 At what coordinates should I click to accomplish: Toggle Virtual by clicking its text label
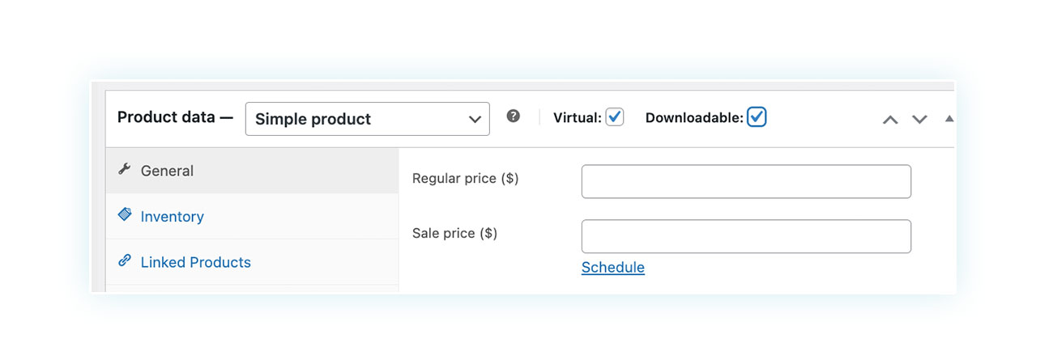[x=577, y=118]
